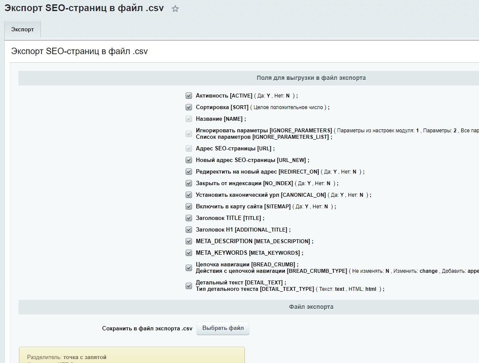The width and height of the screenshot is (479, 363).
Task: Uncheck the Активность [ACTIVE] field
Action: point(189,95)
